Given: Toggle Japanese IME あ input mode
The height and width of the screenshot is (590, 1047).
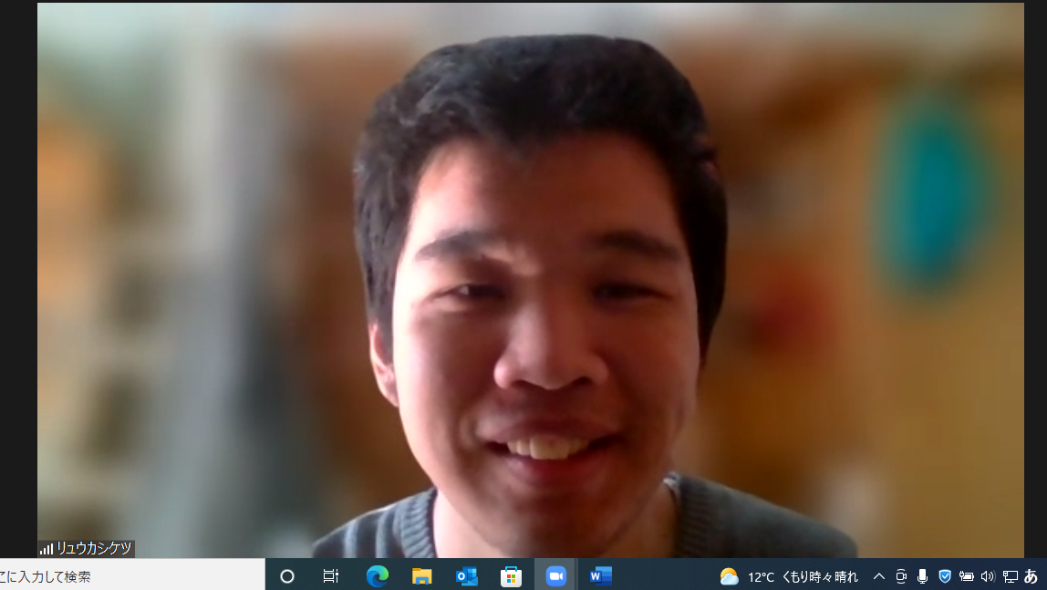Looking at the screenshot, I should pyautogui.click(x=1031, y=576).
